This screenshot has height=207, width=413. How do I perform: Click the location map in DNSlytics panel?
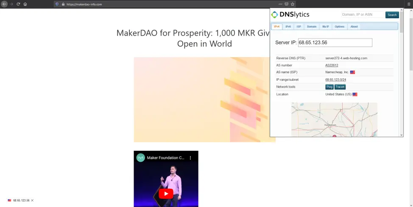334,120
